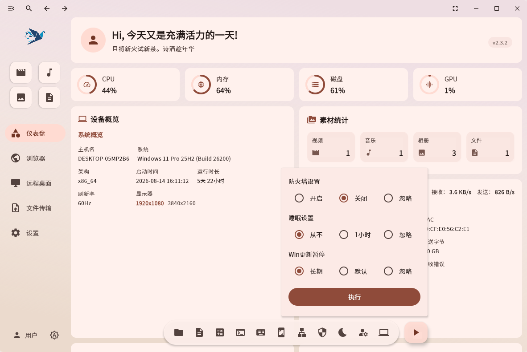The image size is (527, 352).
Task: Click the 磁盘 61% usage gauge
Action: coord(315,85)
